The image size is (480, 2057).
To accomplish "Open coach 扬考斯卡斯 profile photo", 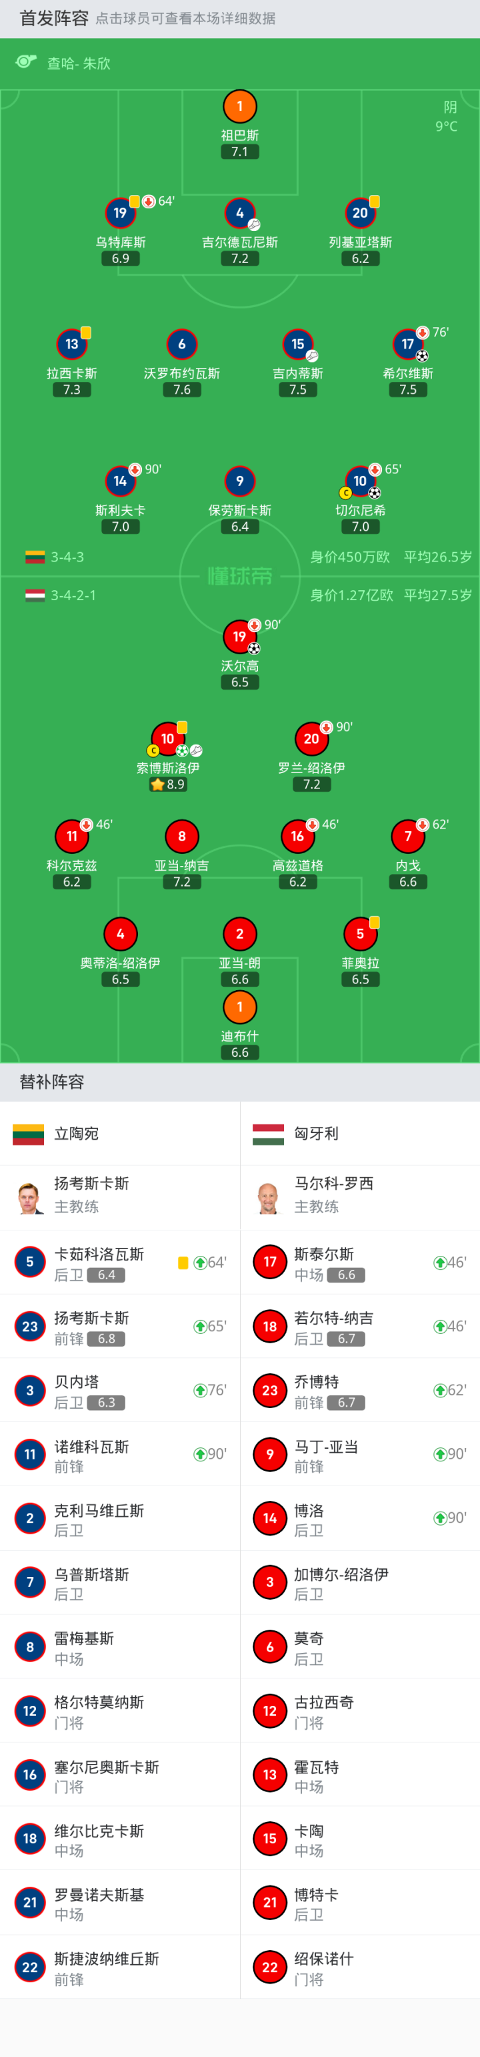I will [x=29, y=1197].
